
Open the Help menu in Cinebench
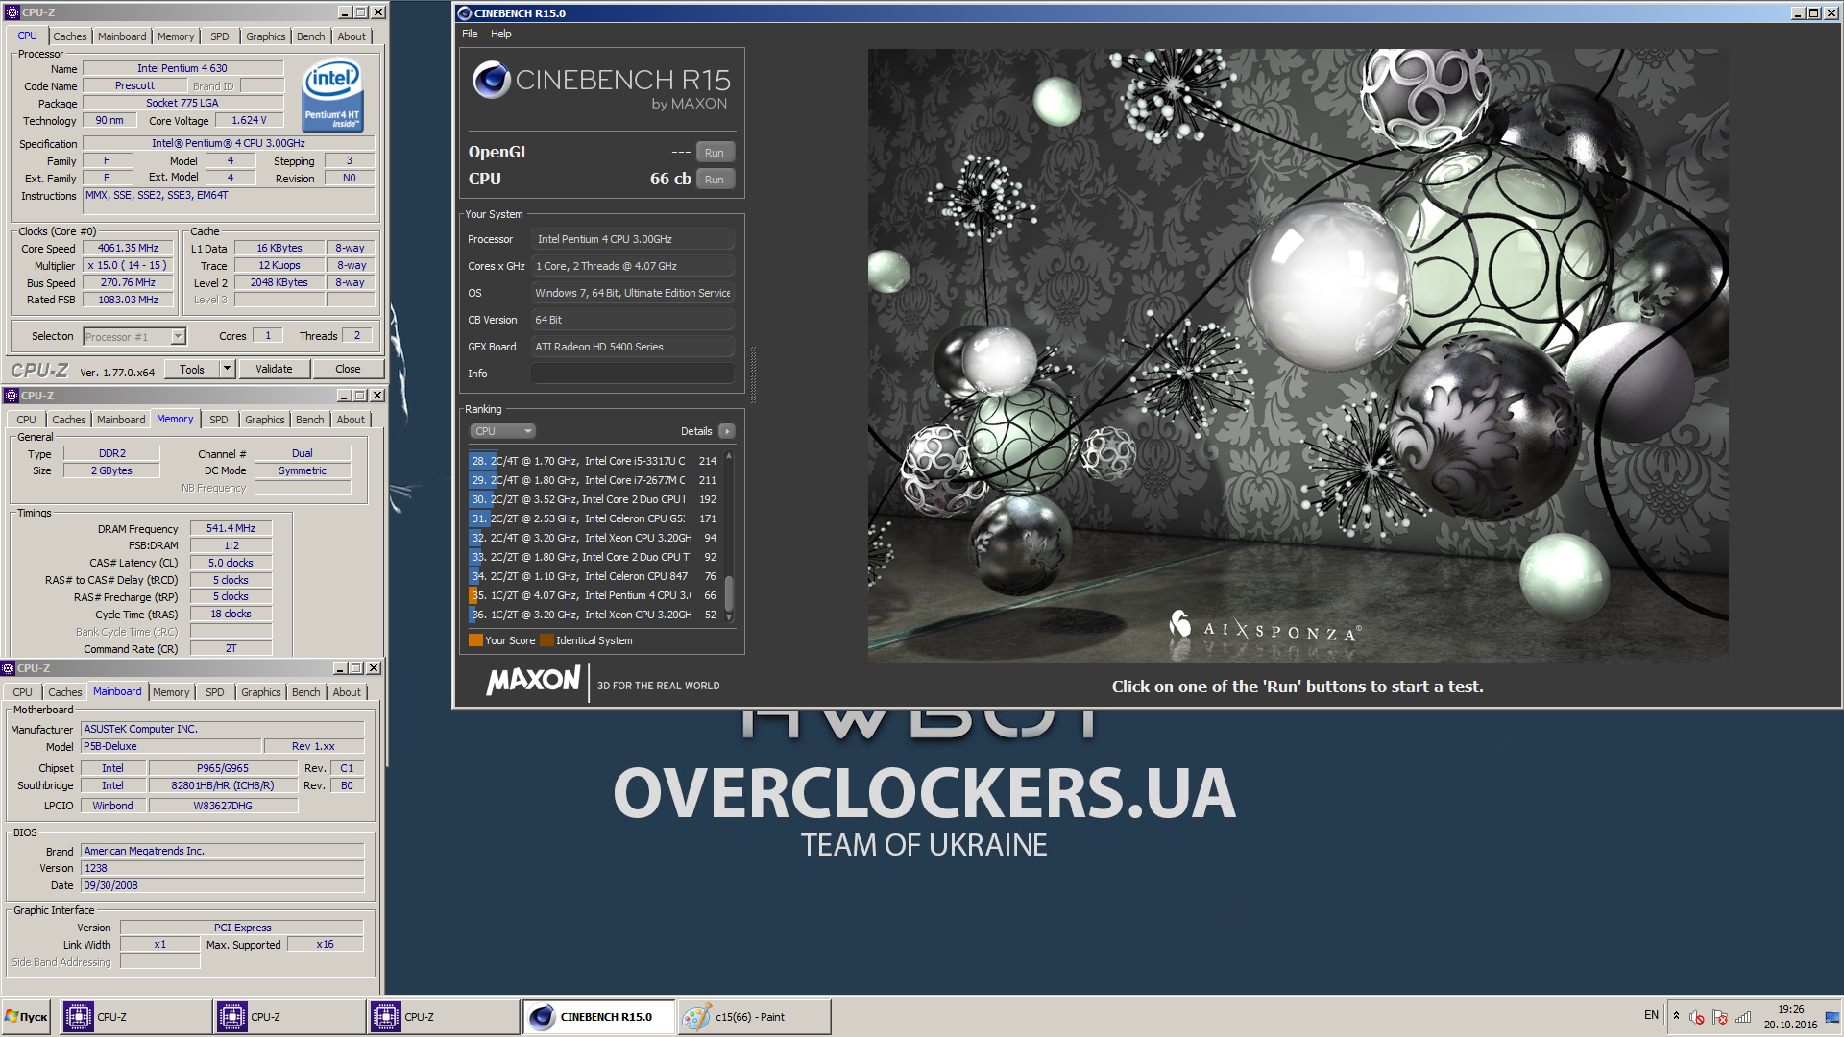point(501,34)
